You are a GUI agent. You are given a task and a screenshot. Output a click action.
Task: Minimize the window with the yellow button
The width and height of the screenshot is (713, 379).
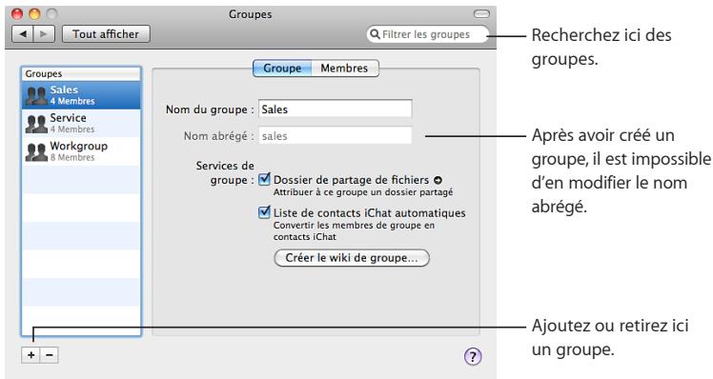coord(34,14)
